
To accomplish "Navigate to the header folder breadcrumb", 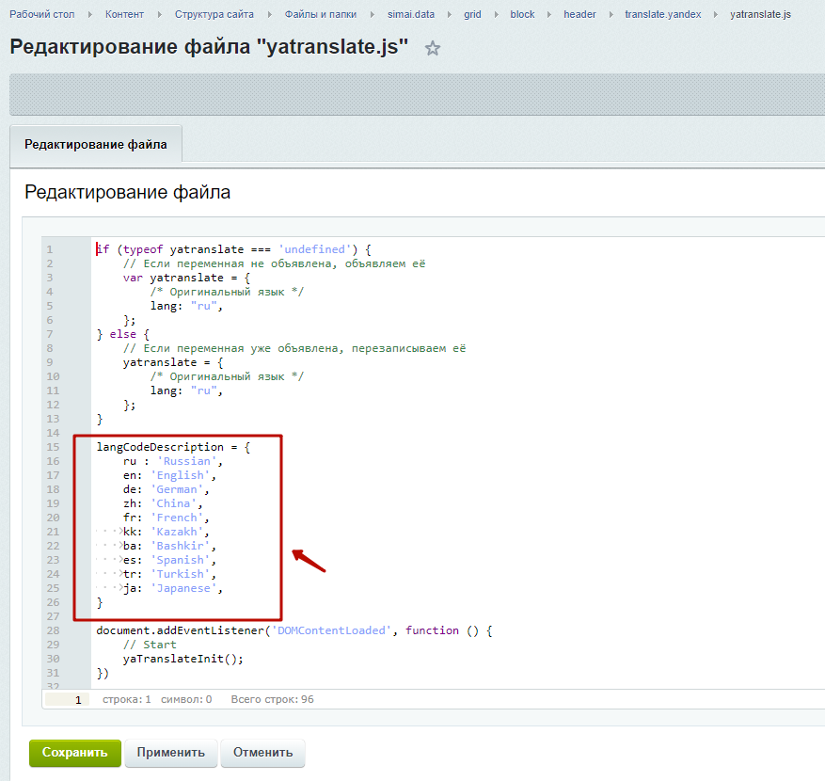I will [x=579, y=14].
